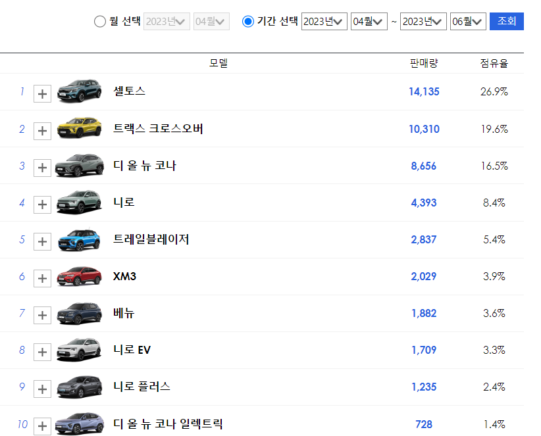Click the 베뉴 car thumbnail
This screenshot has height=436, width=541.
tap(80, 313)
